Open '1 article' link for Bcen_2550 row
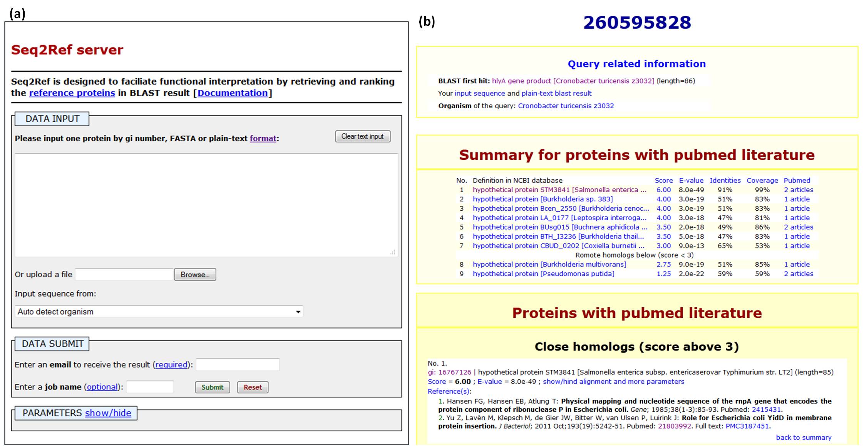This screenshot has width=864, height=446. point(797,208)
